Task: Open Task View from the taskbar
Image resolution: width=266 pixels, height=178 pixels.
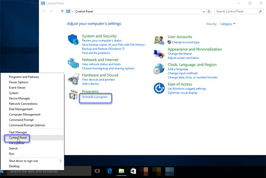Action: 97,171
